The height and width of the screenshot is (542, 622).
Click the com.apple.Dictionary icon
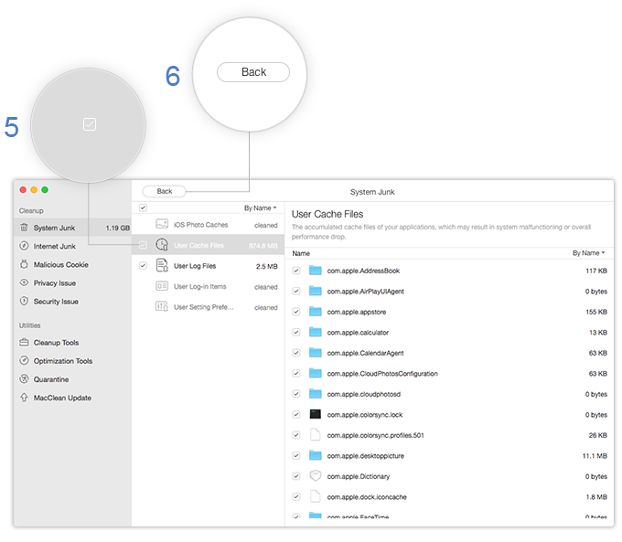316,476
